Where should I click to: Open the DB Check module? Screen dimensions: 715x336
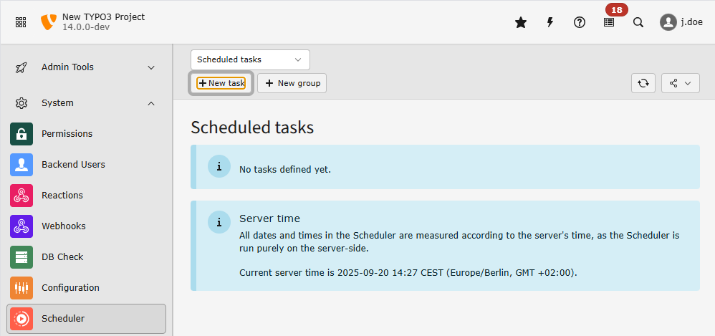coord(62,257)
